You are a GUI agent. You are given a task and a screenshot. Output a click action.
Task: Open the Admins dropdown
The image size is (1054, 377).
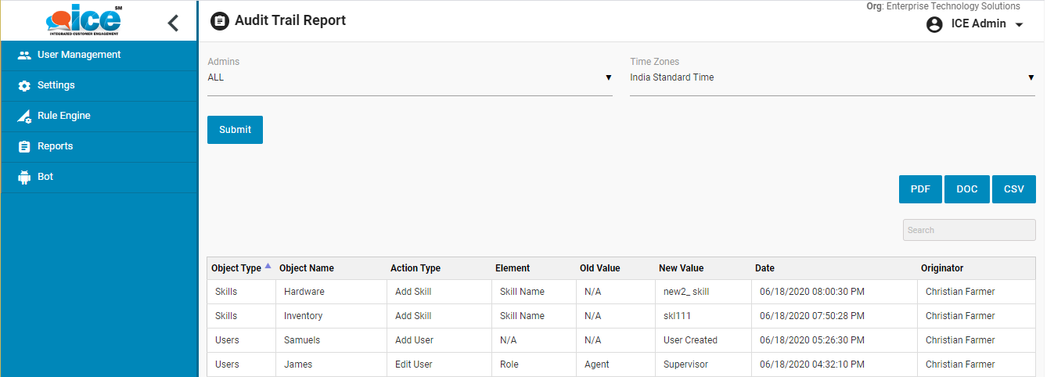[409, 78]
